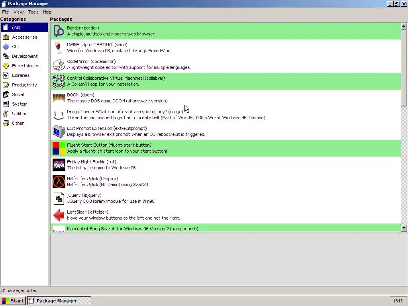Click 'The classic DOS game DOOM' description
Viewport: 408px width, 306px height.
point(118,101)
